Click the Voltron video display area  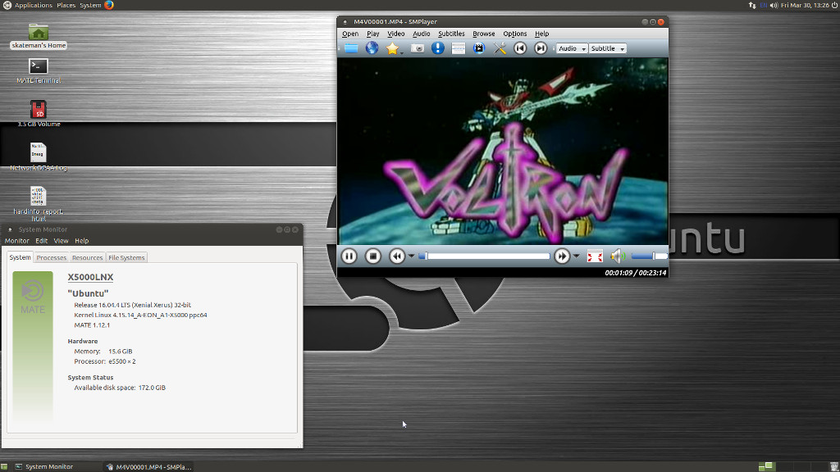pos(503,151)
